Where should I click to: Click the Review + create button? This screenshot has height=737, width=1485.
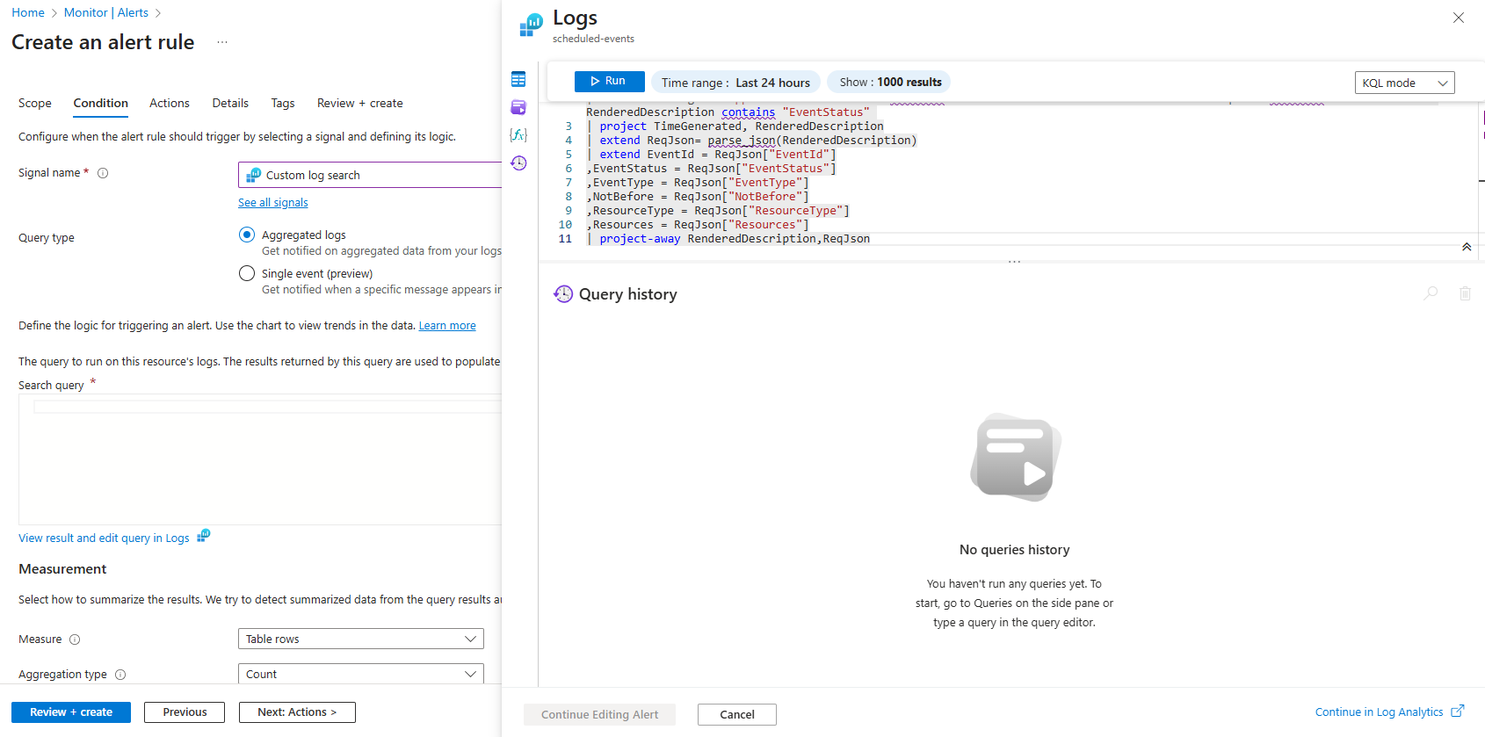pyautogui.click(x=71, y=712)
